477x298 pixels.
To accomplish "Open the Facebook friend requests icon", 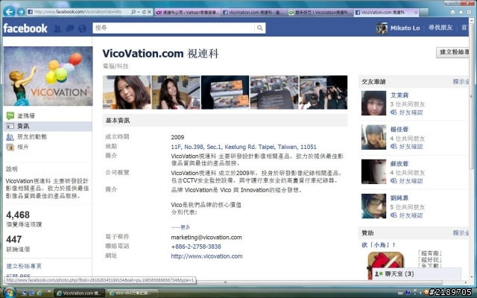I will tap(57, 28).
